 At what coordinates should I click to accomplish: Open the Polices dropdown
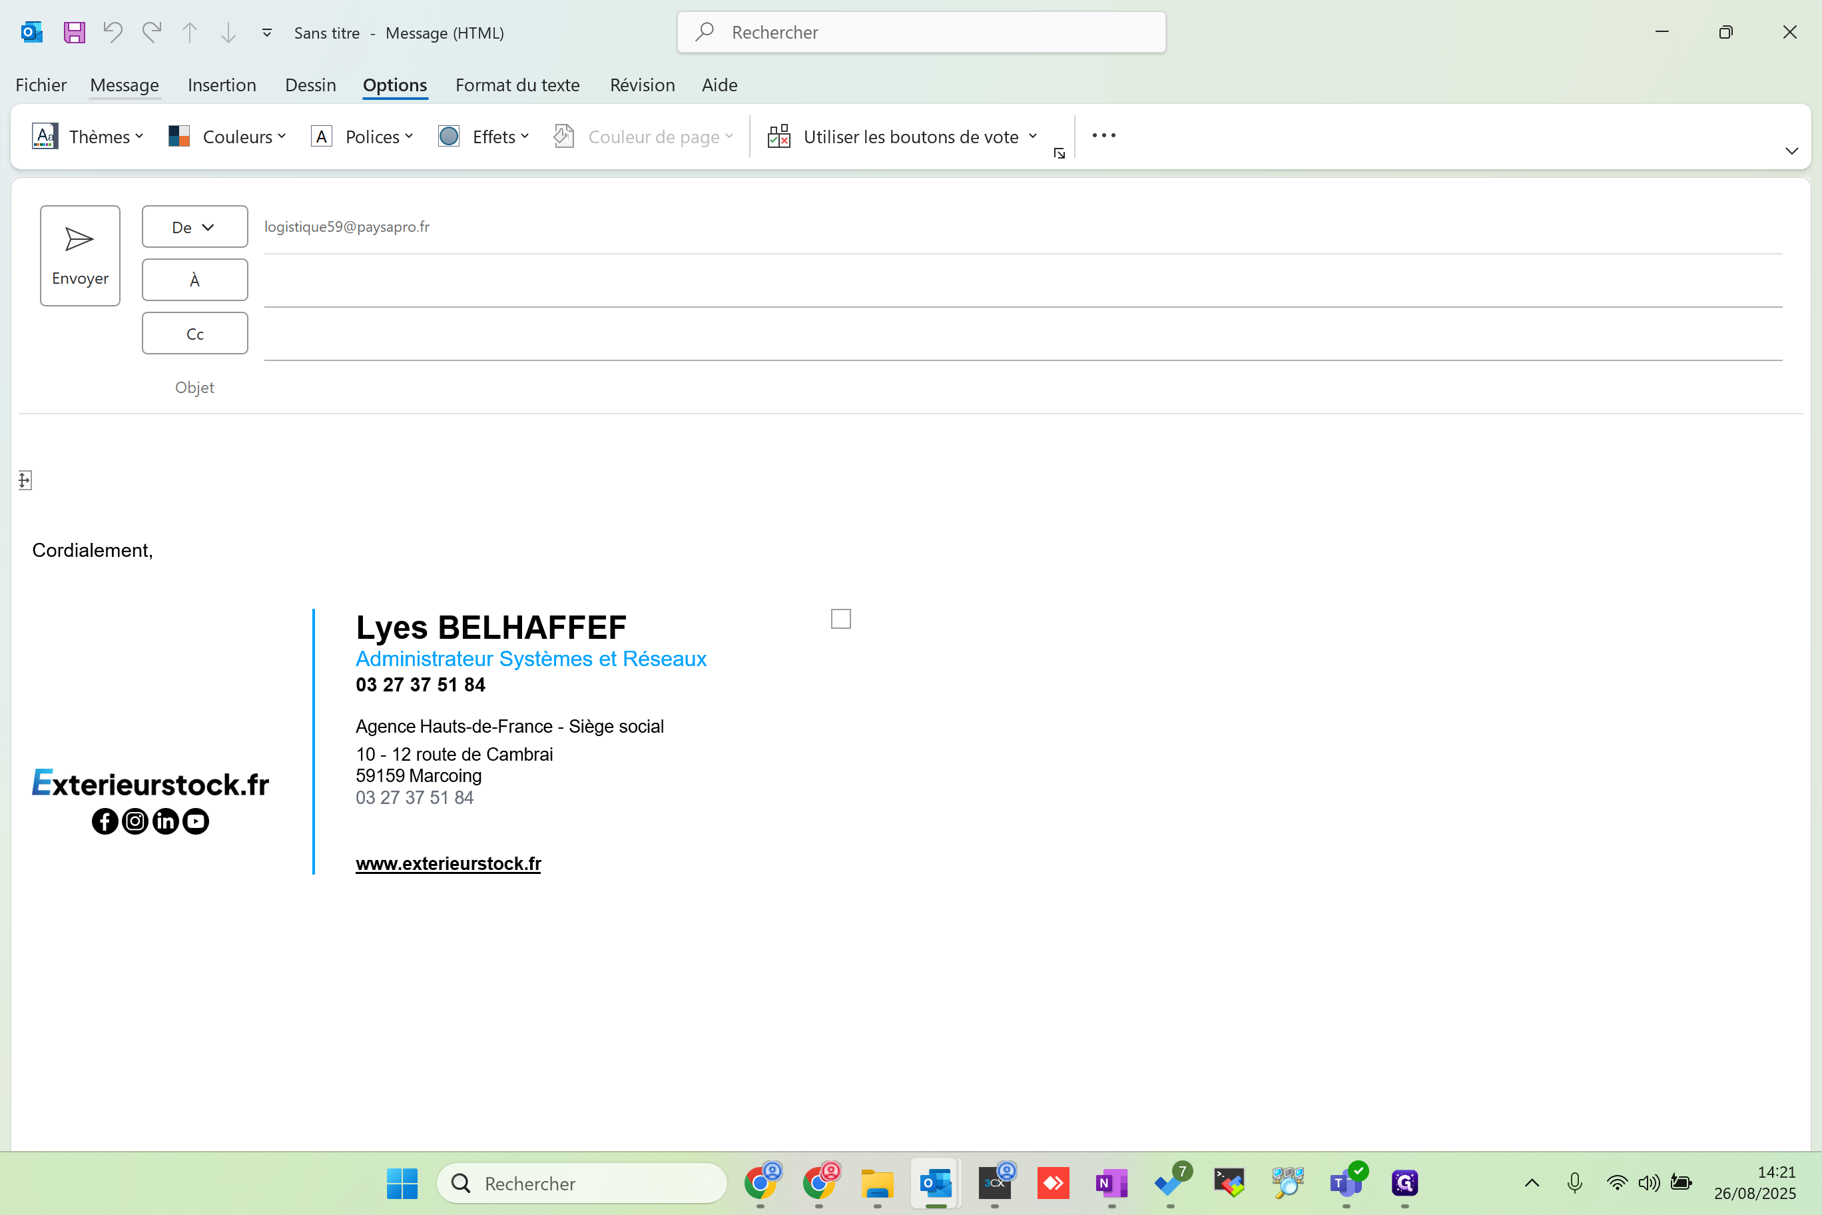coord(362,137)
